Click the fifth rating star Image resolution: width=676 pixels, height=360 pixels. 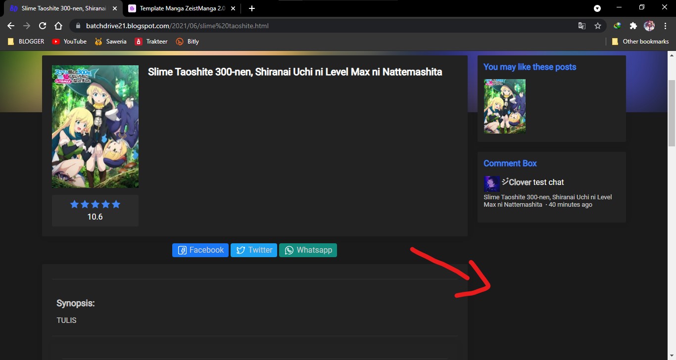[116, 204]
